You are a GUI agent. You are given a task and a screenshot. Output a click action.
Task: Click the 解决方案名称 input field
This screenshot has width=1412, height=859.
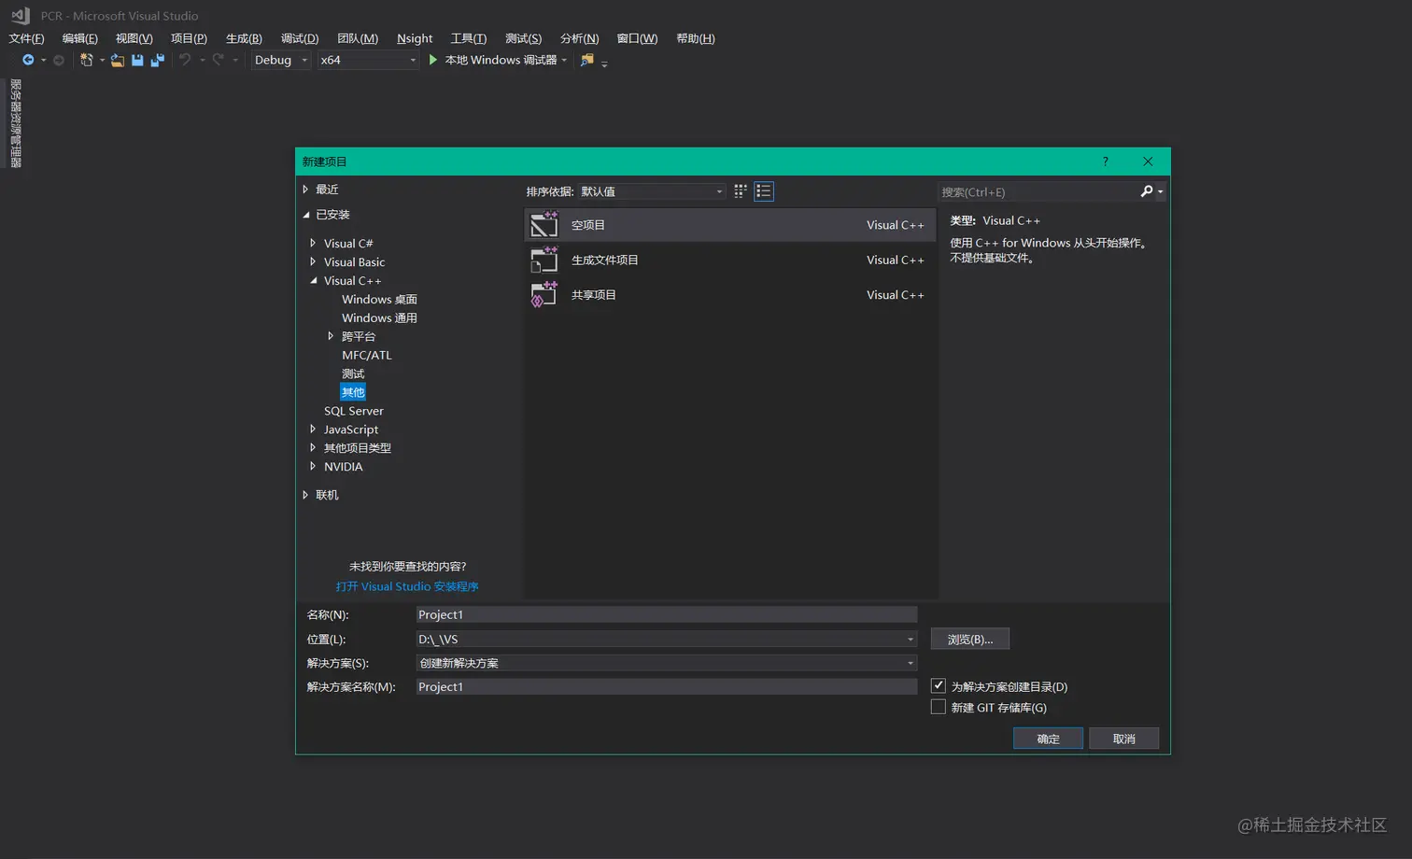(667, 686)
